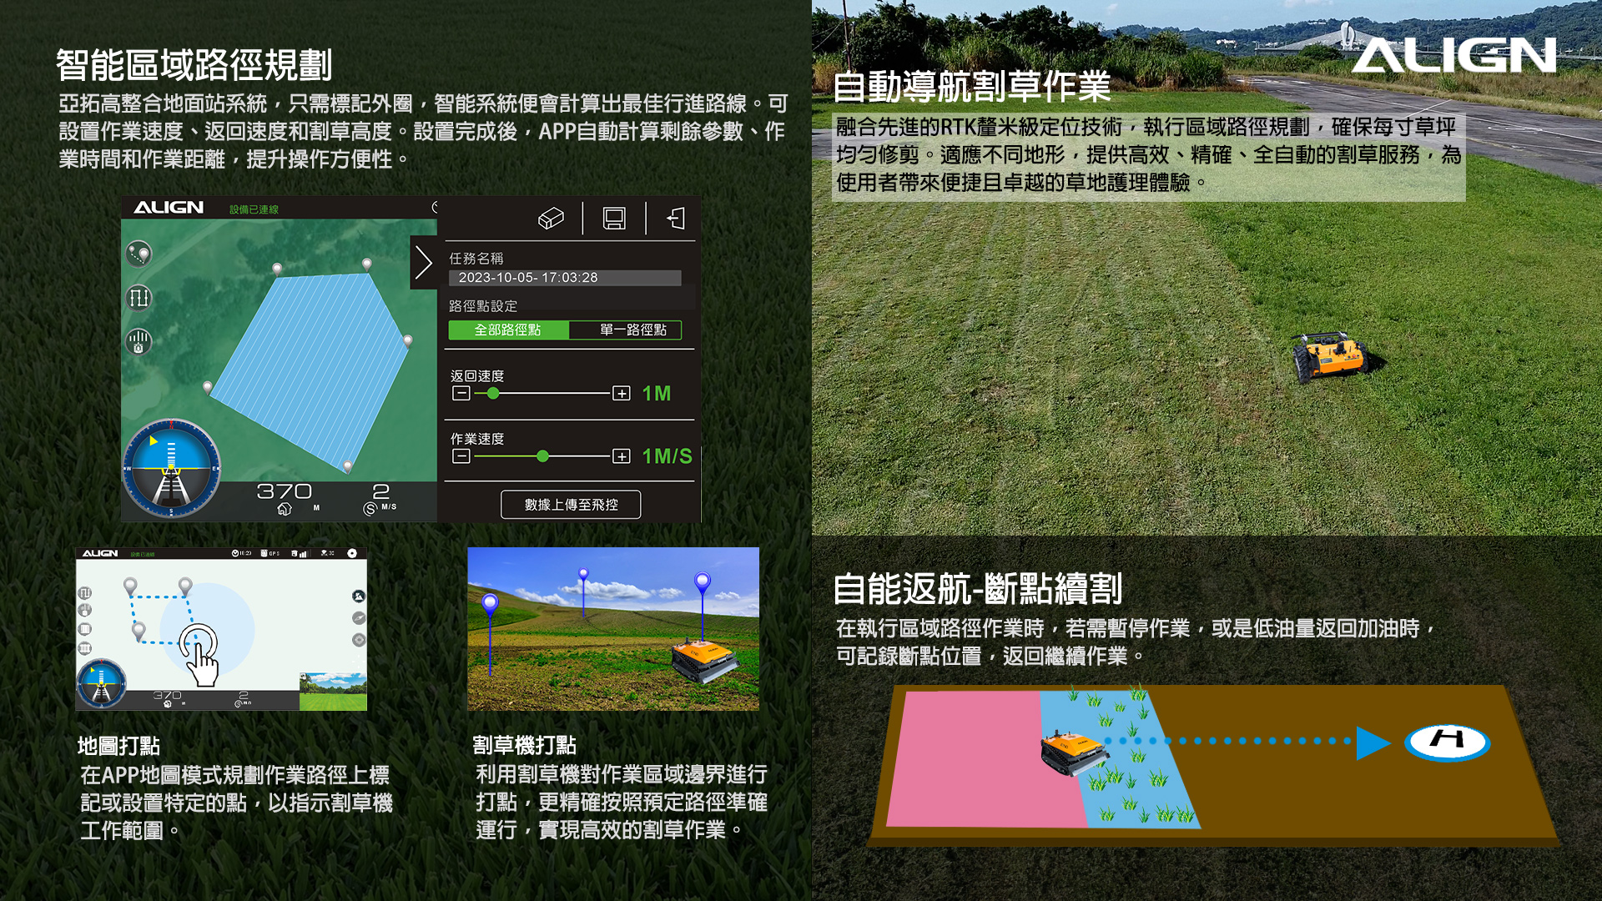Image resolution: width=1602 pixels, height=901 pixels.
Task: Click the floppy disk save icon
Action: click(x=614, y=219)
